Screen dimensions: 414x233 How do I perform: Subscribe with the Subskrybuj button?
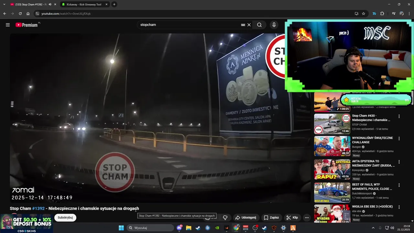[65, 217]
